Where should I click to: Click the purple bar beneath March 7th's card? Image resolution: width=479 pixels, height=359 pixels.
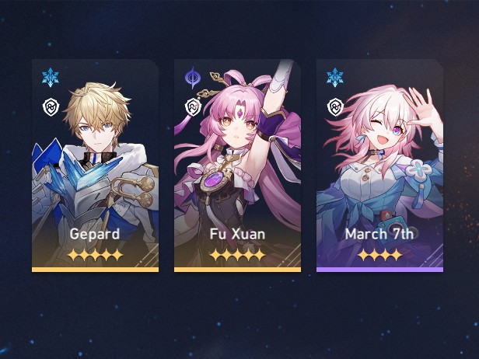tap(379, 270)
